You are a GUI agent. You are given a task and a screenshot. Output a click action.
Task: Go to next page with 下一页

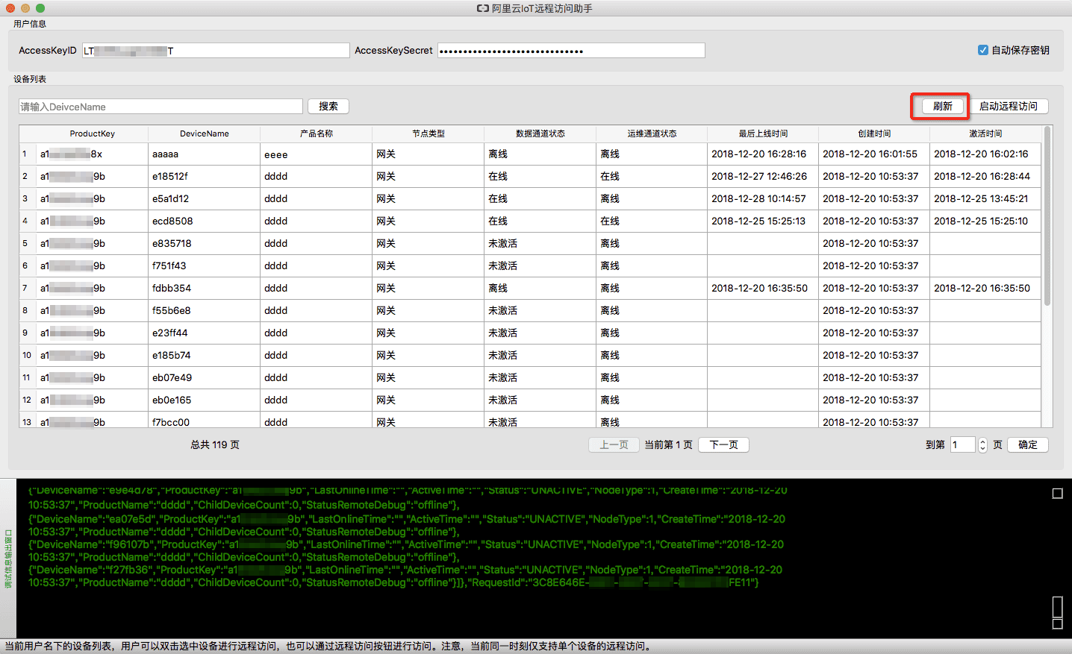(x=723, y=444)
